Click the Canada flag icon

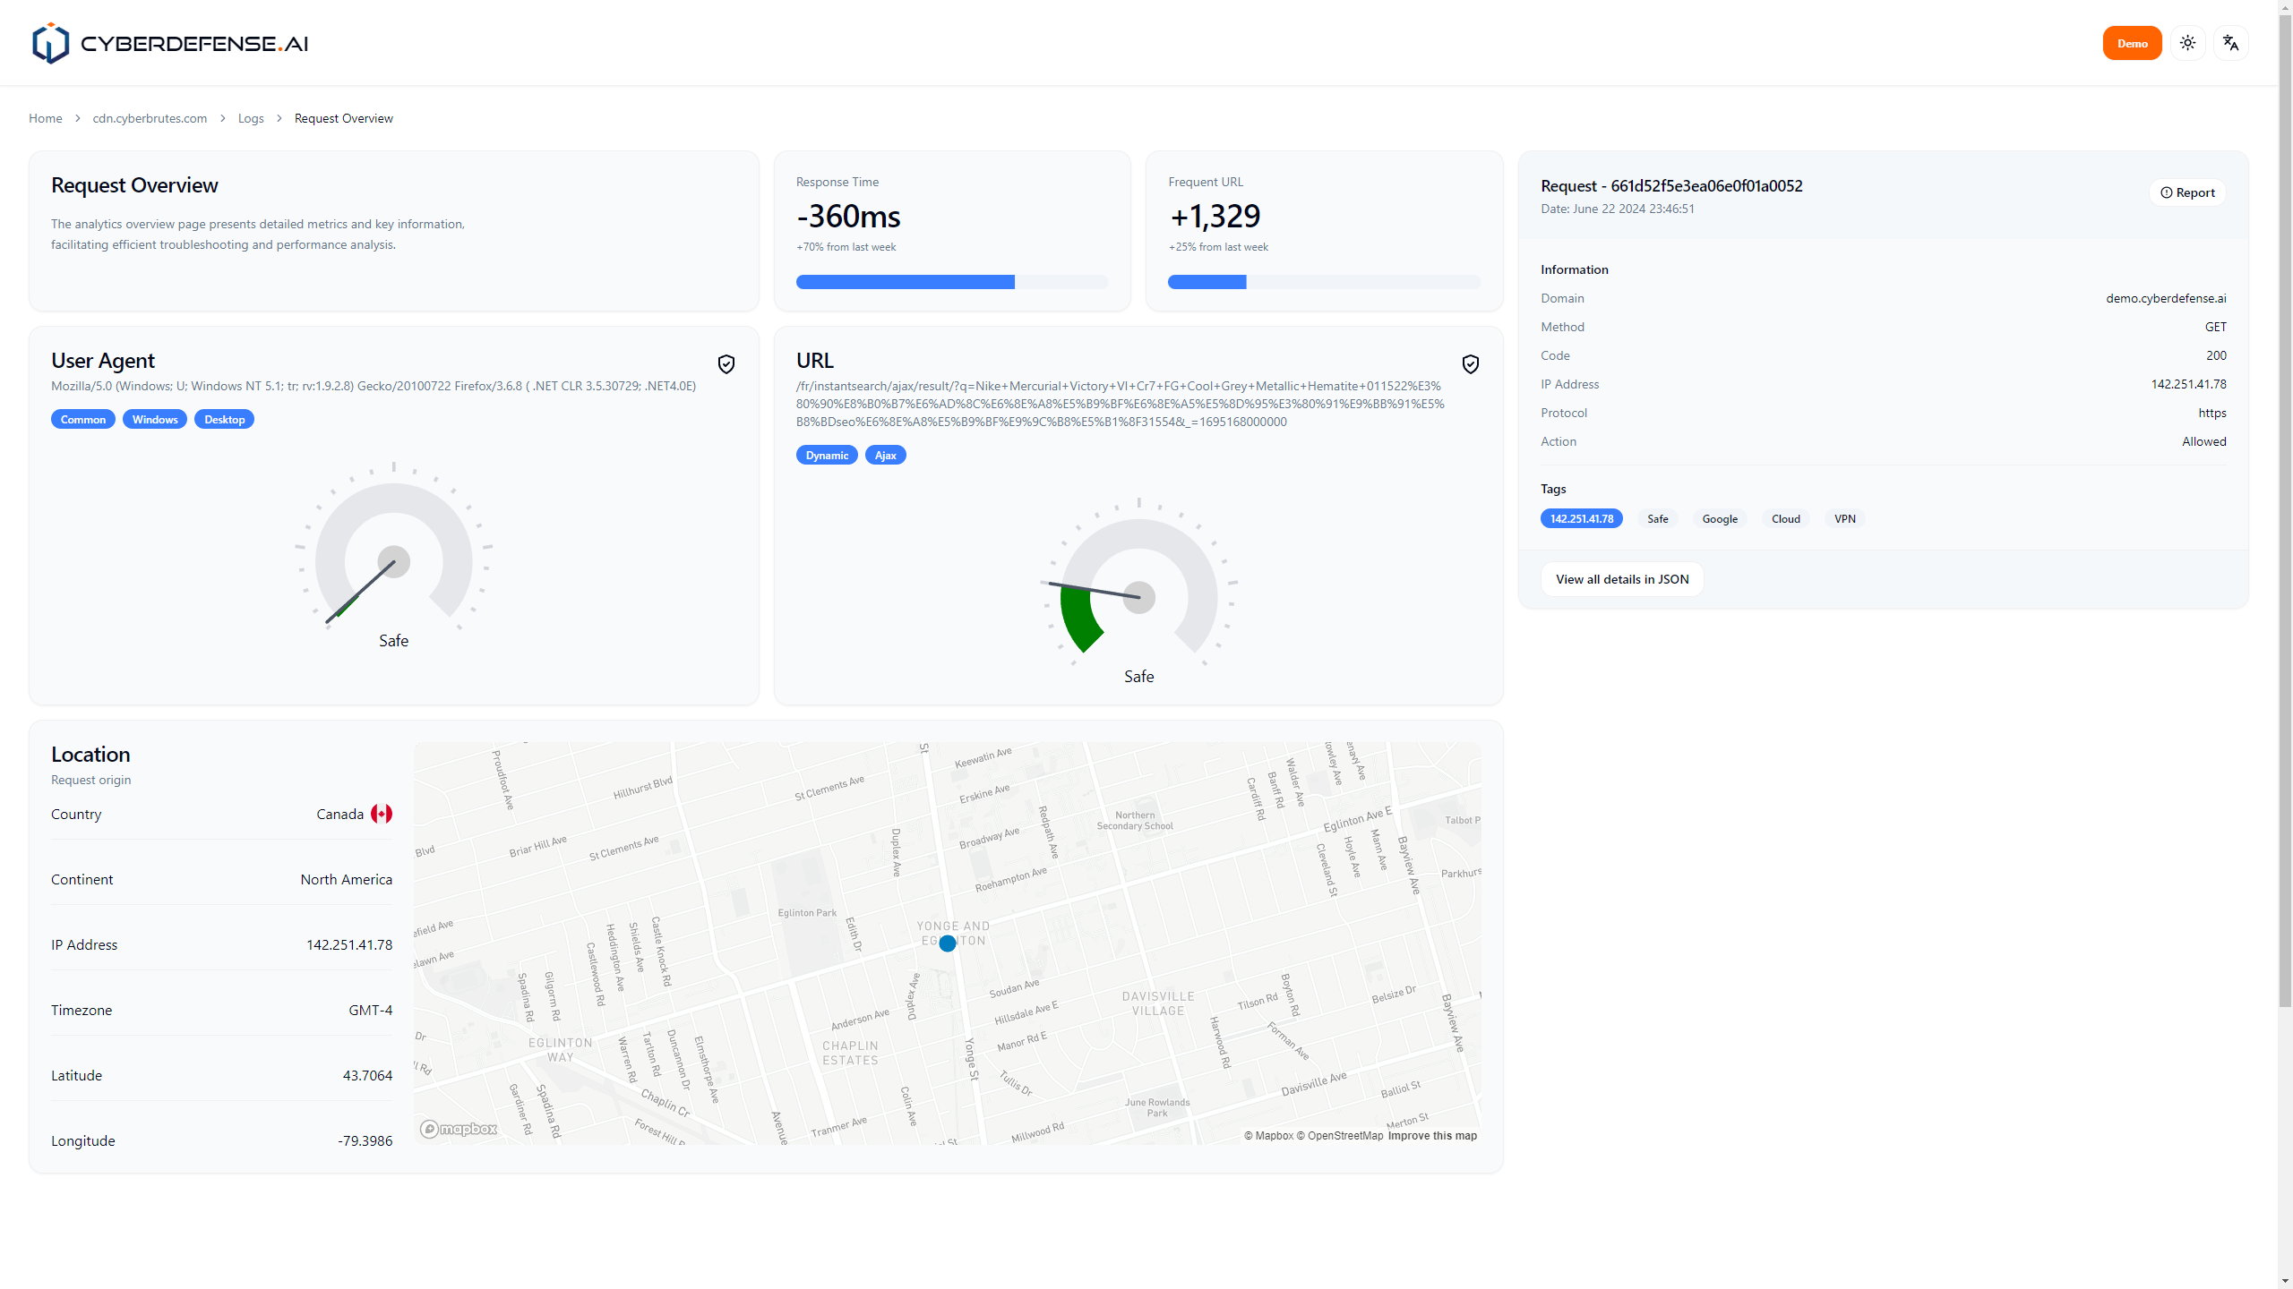click(382, 814)
